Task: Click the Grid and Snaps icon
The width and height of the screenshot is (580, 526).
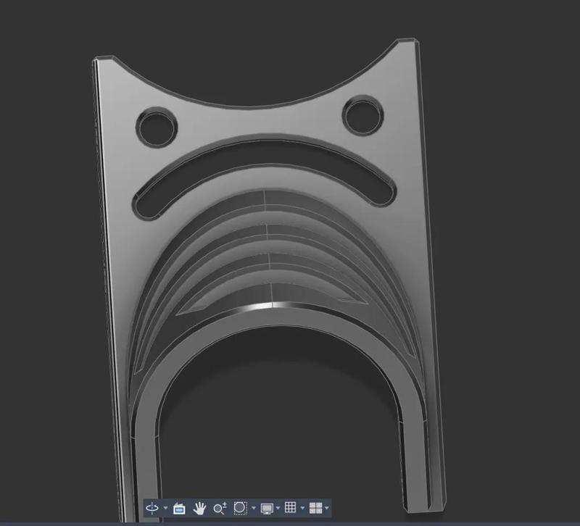Action: pyautogui.click(x=291, y=507)
